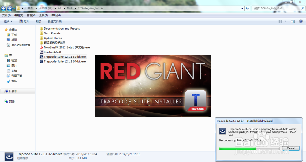Go back with the Back arrow button
This screenshot has width=306, height=162.
[3, 8]
